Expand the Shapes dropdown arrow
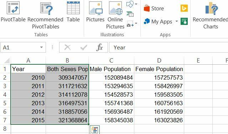This screenshot has width=228, height=134. 136,4
